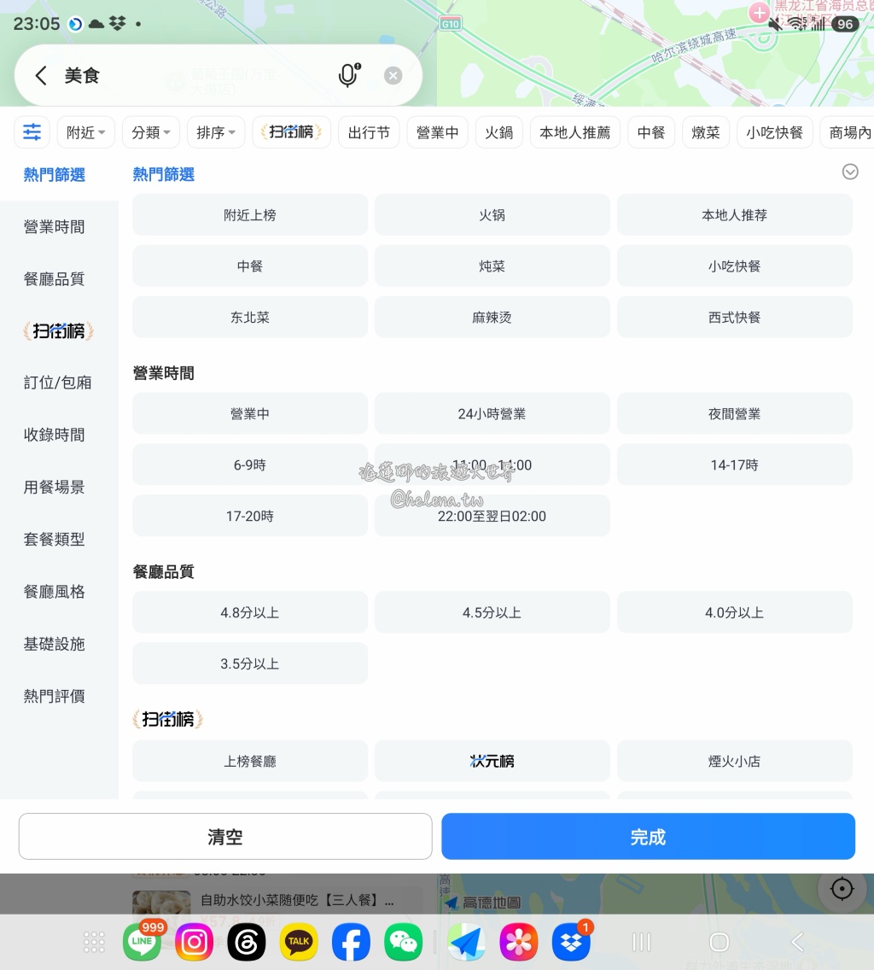Open the Threads app

(x=246, y=942)
